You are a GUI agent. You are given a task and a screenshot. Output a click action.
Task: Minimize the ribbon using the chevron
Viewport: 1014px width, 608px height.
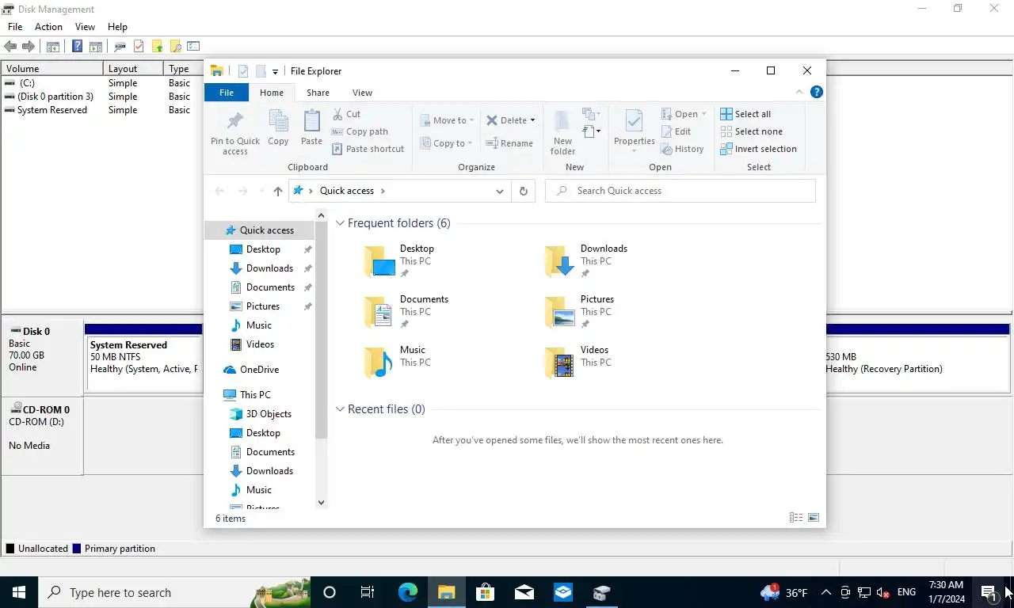pyautogui.click(x=799, y=92)
